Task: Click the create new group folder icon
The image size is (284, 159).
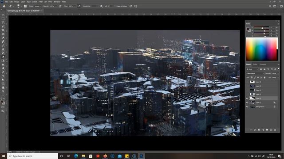Action: [267, 130]
